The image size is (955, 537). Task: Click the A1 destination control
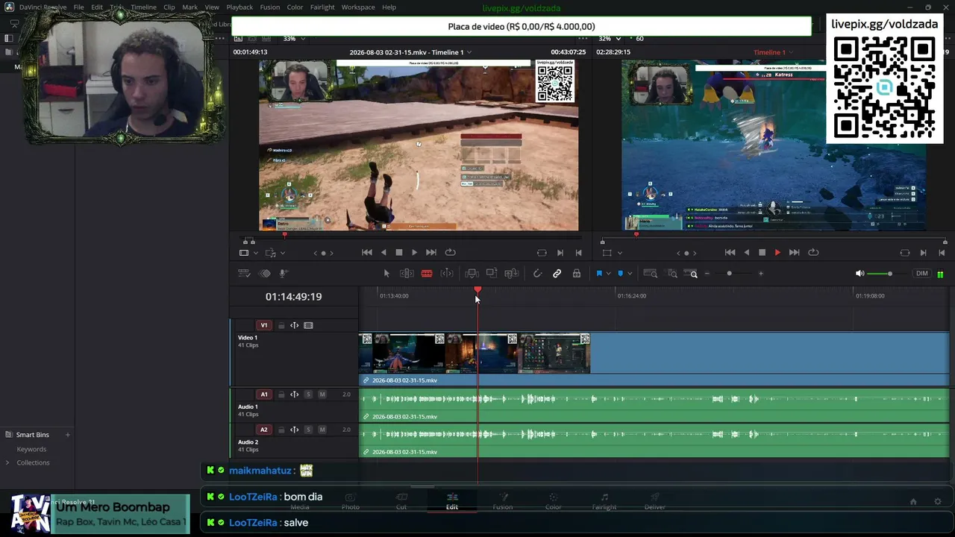[263, 395]
